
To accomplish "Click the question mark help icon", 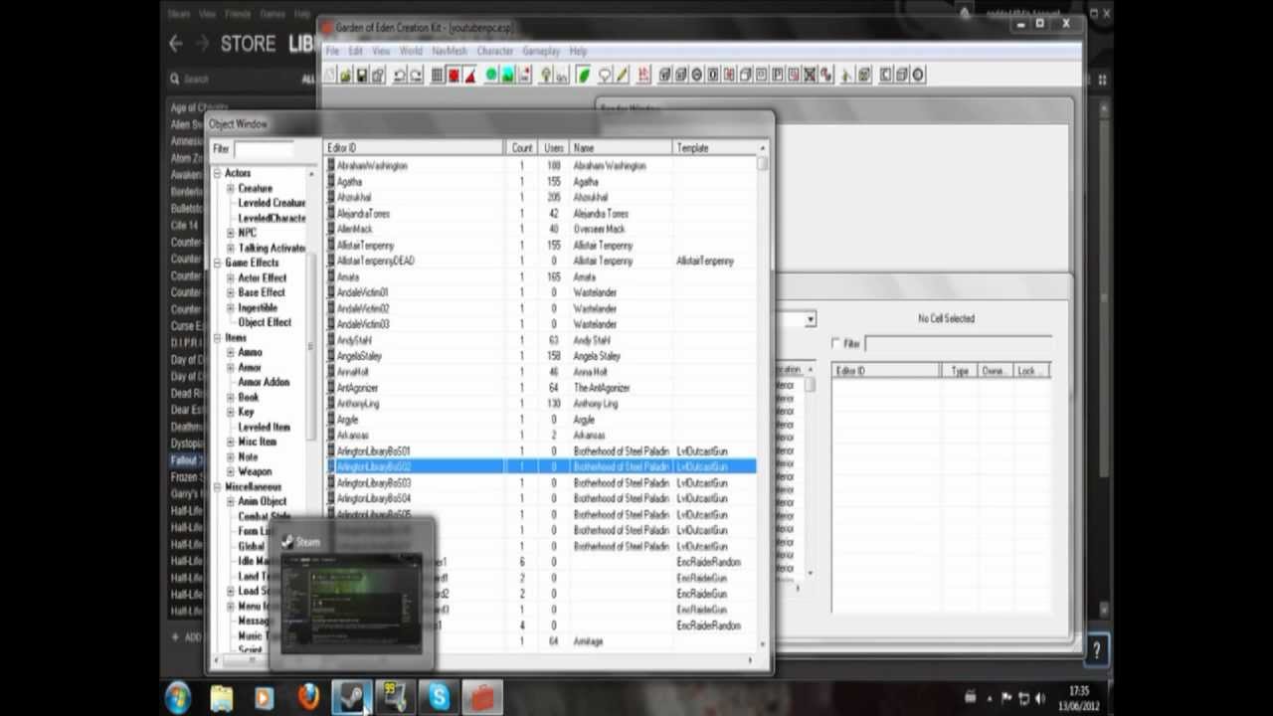I will [x=1097, y=650].
